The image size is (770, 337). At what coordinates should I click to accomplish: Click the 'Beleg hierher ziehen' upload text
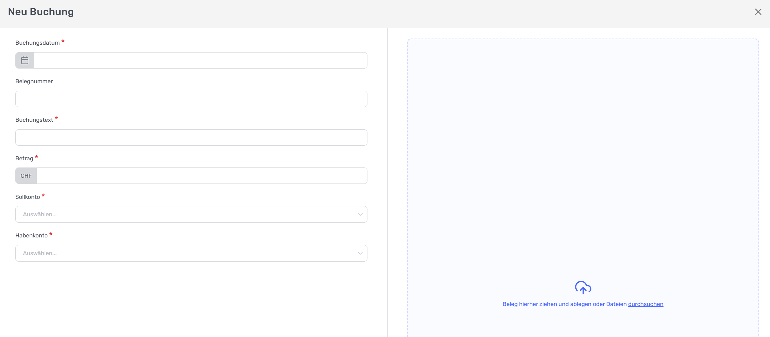[x=564, y=304]
